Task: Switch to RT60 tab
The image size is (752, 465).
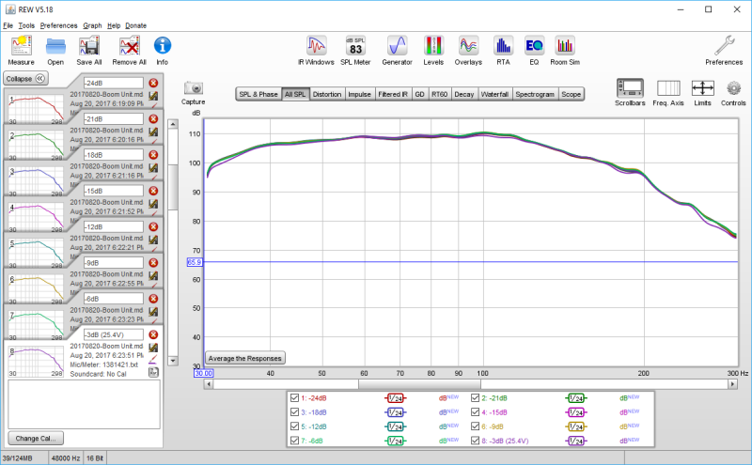Action: tap(439, 95)
